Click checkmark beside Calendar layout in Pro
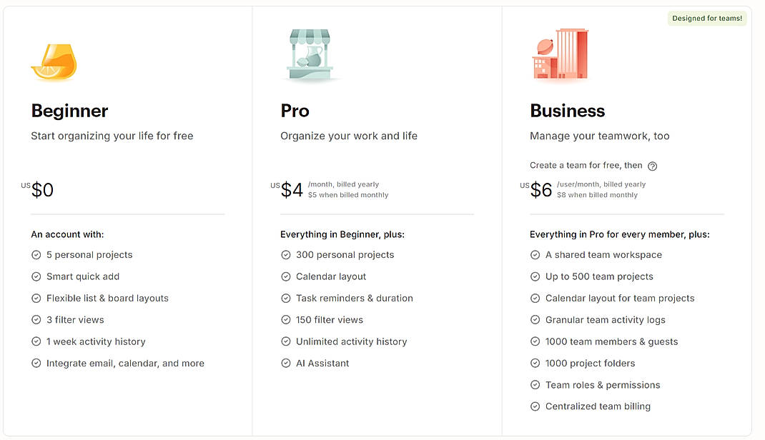The image size is (765, 440). pos(286,276)
